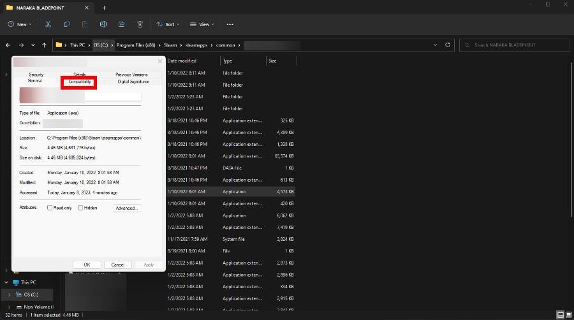
Task: Click OS (C:) in the address path
Action: (101, 45)
